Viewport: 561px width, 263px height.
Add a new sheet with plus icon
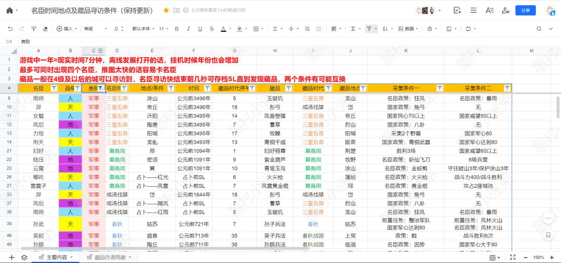(x=11, y=257)
